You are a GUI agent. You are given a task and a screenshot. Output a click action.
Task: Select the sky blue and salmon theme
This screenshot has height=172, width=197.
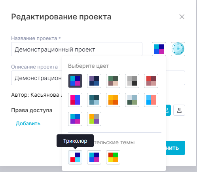(151, 100)
